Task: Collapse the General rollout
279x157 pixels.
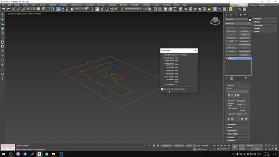Action: (x=238, y=85)
